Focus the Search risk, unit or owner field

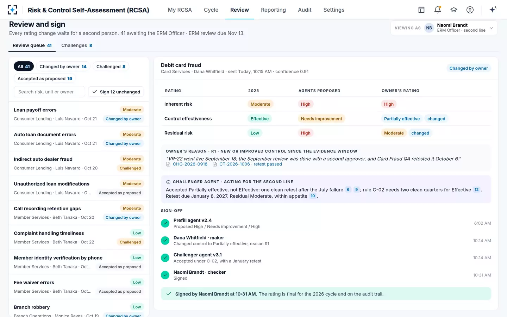click(x=49, y=92)
